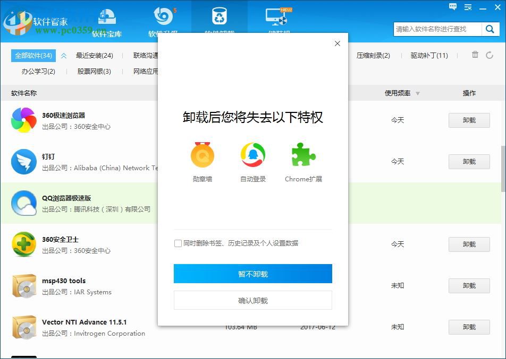
Task: Collapse the category tabs with chevron
Action: [63, 55]
